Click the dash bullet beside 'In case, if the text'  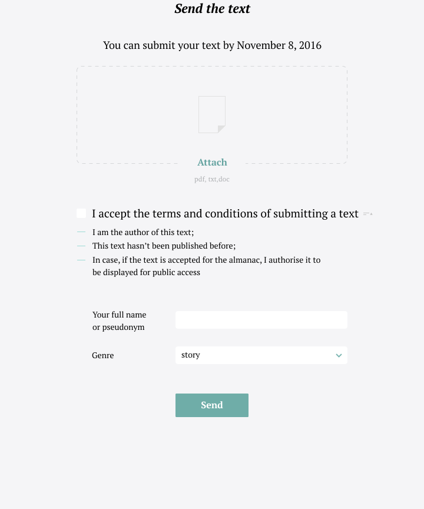click(x=81, y=260)
